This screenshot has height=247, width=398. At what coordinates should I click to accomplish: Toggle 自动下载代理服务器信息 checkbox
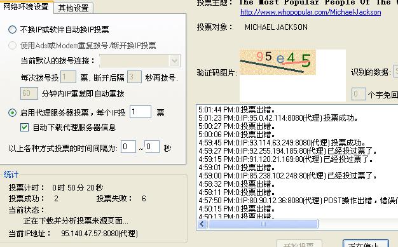tap(24, 127)
